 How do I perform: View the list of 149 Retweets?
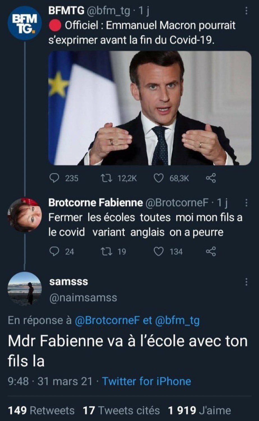click(41, 410)
